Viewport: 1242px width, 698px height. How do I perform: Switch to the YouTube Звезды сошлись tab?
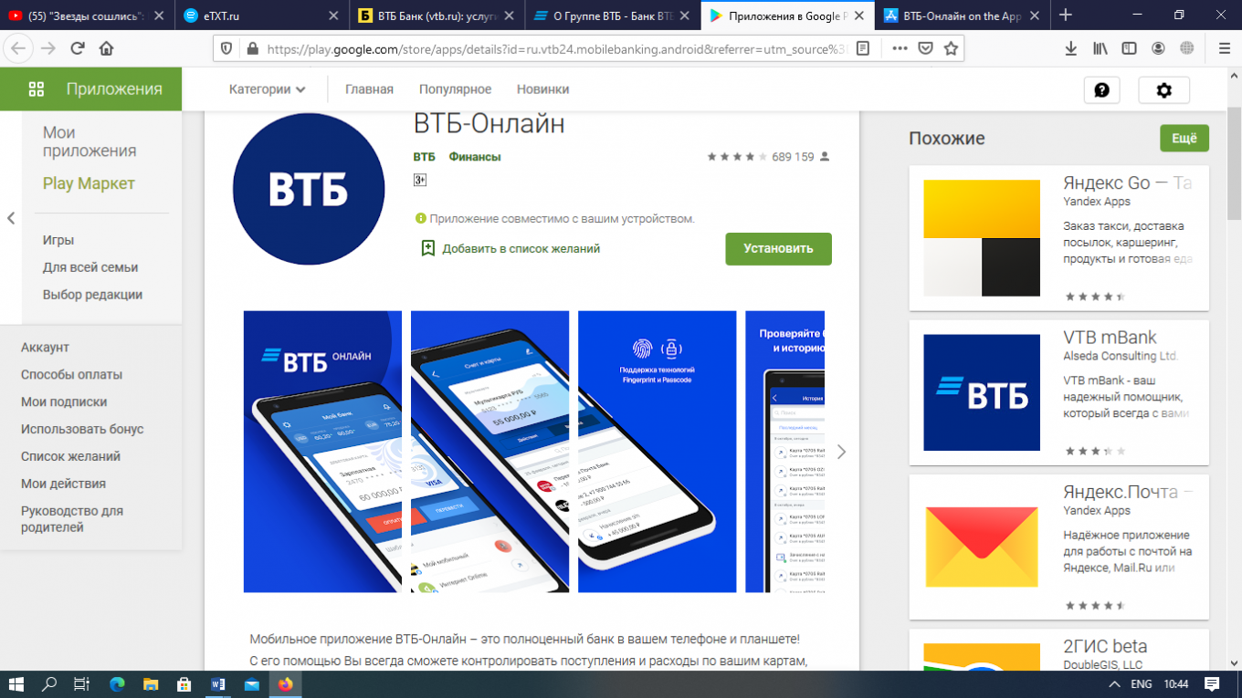(87, 16)
